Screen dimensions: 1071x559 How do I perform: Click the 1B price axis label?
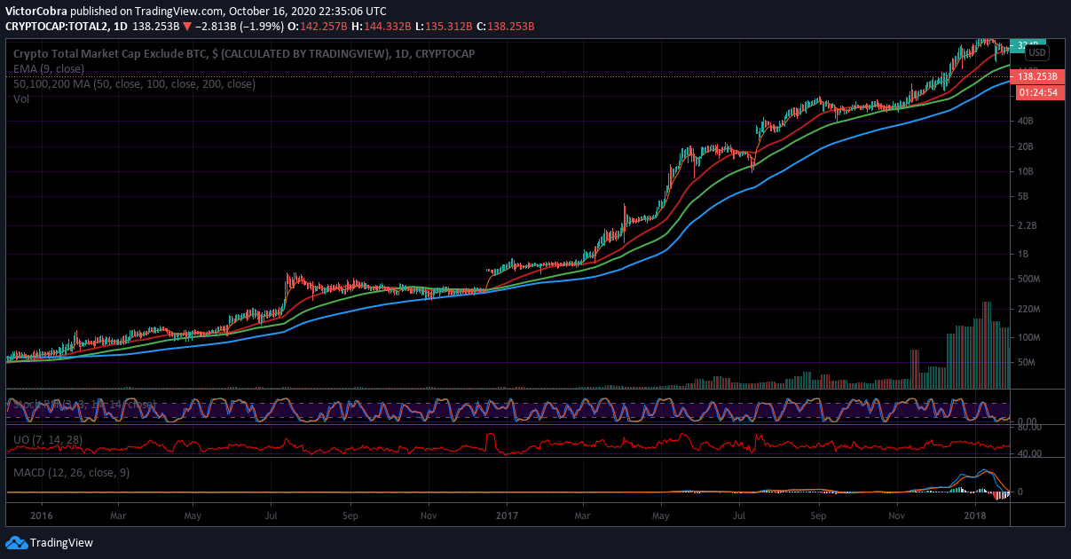coord(1023,255)
